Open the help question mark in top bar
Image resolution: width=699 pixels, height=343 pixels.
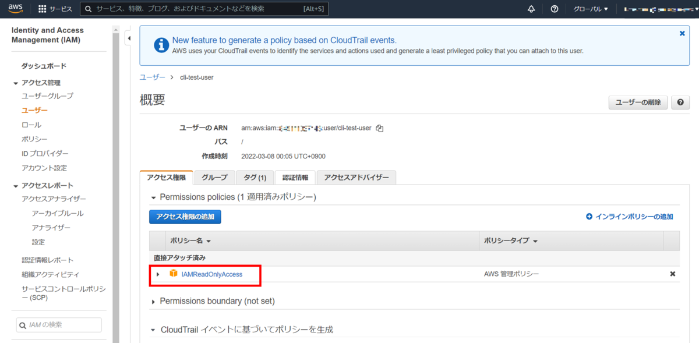click(x=554, y=9)
